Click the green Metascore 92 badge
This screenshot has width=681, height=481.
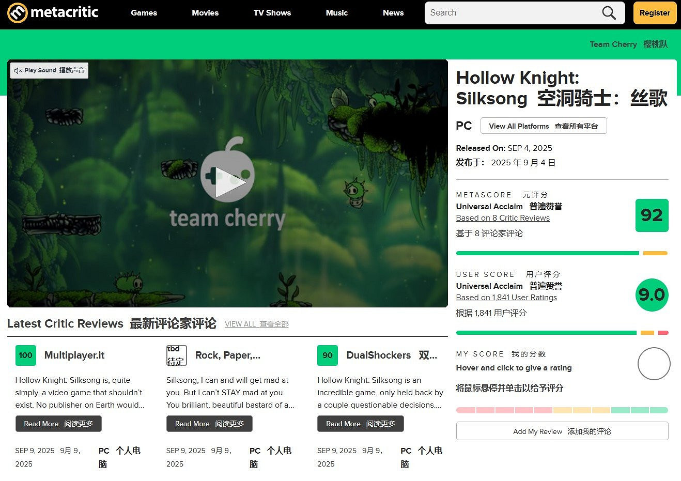click(x=652, y=215)
